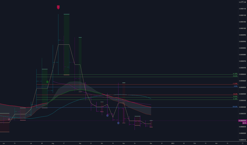The width and height of the screenshot is (247, 145).
Task: Select the -61.80% Fibonacci level label
Action: tap(235, 74)
